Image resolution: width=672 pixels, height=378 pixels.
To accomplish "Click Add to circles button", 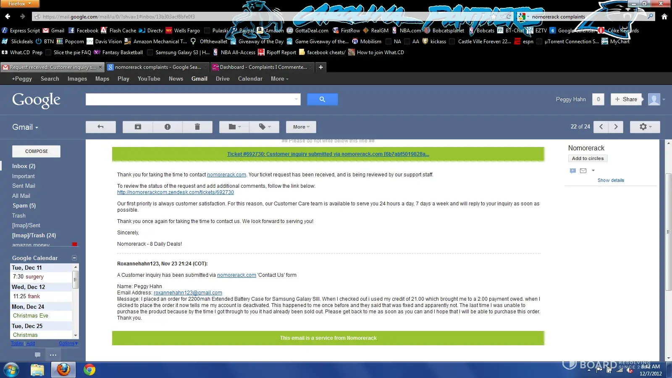I will 588,158.
